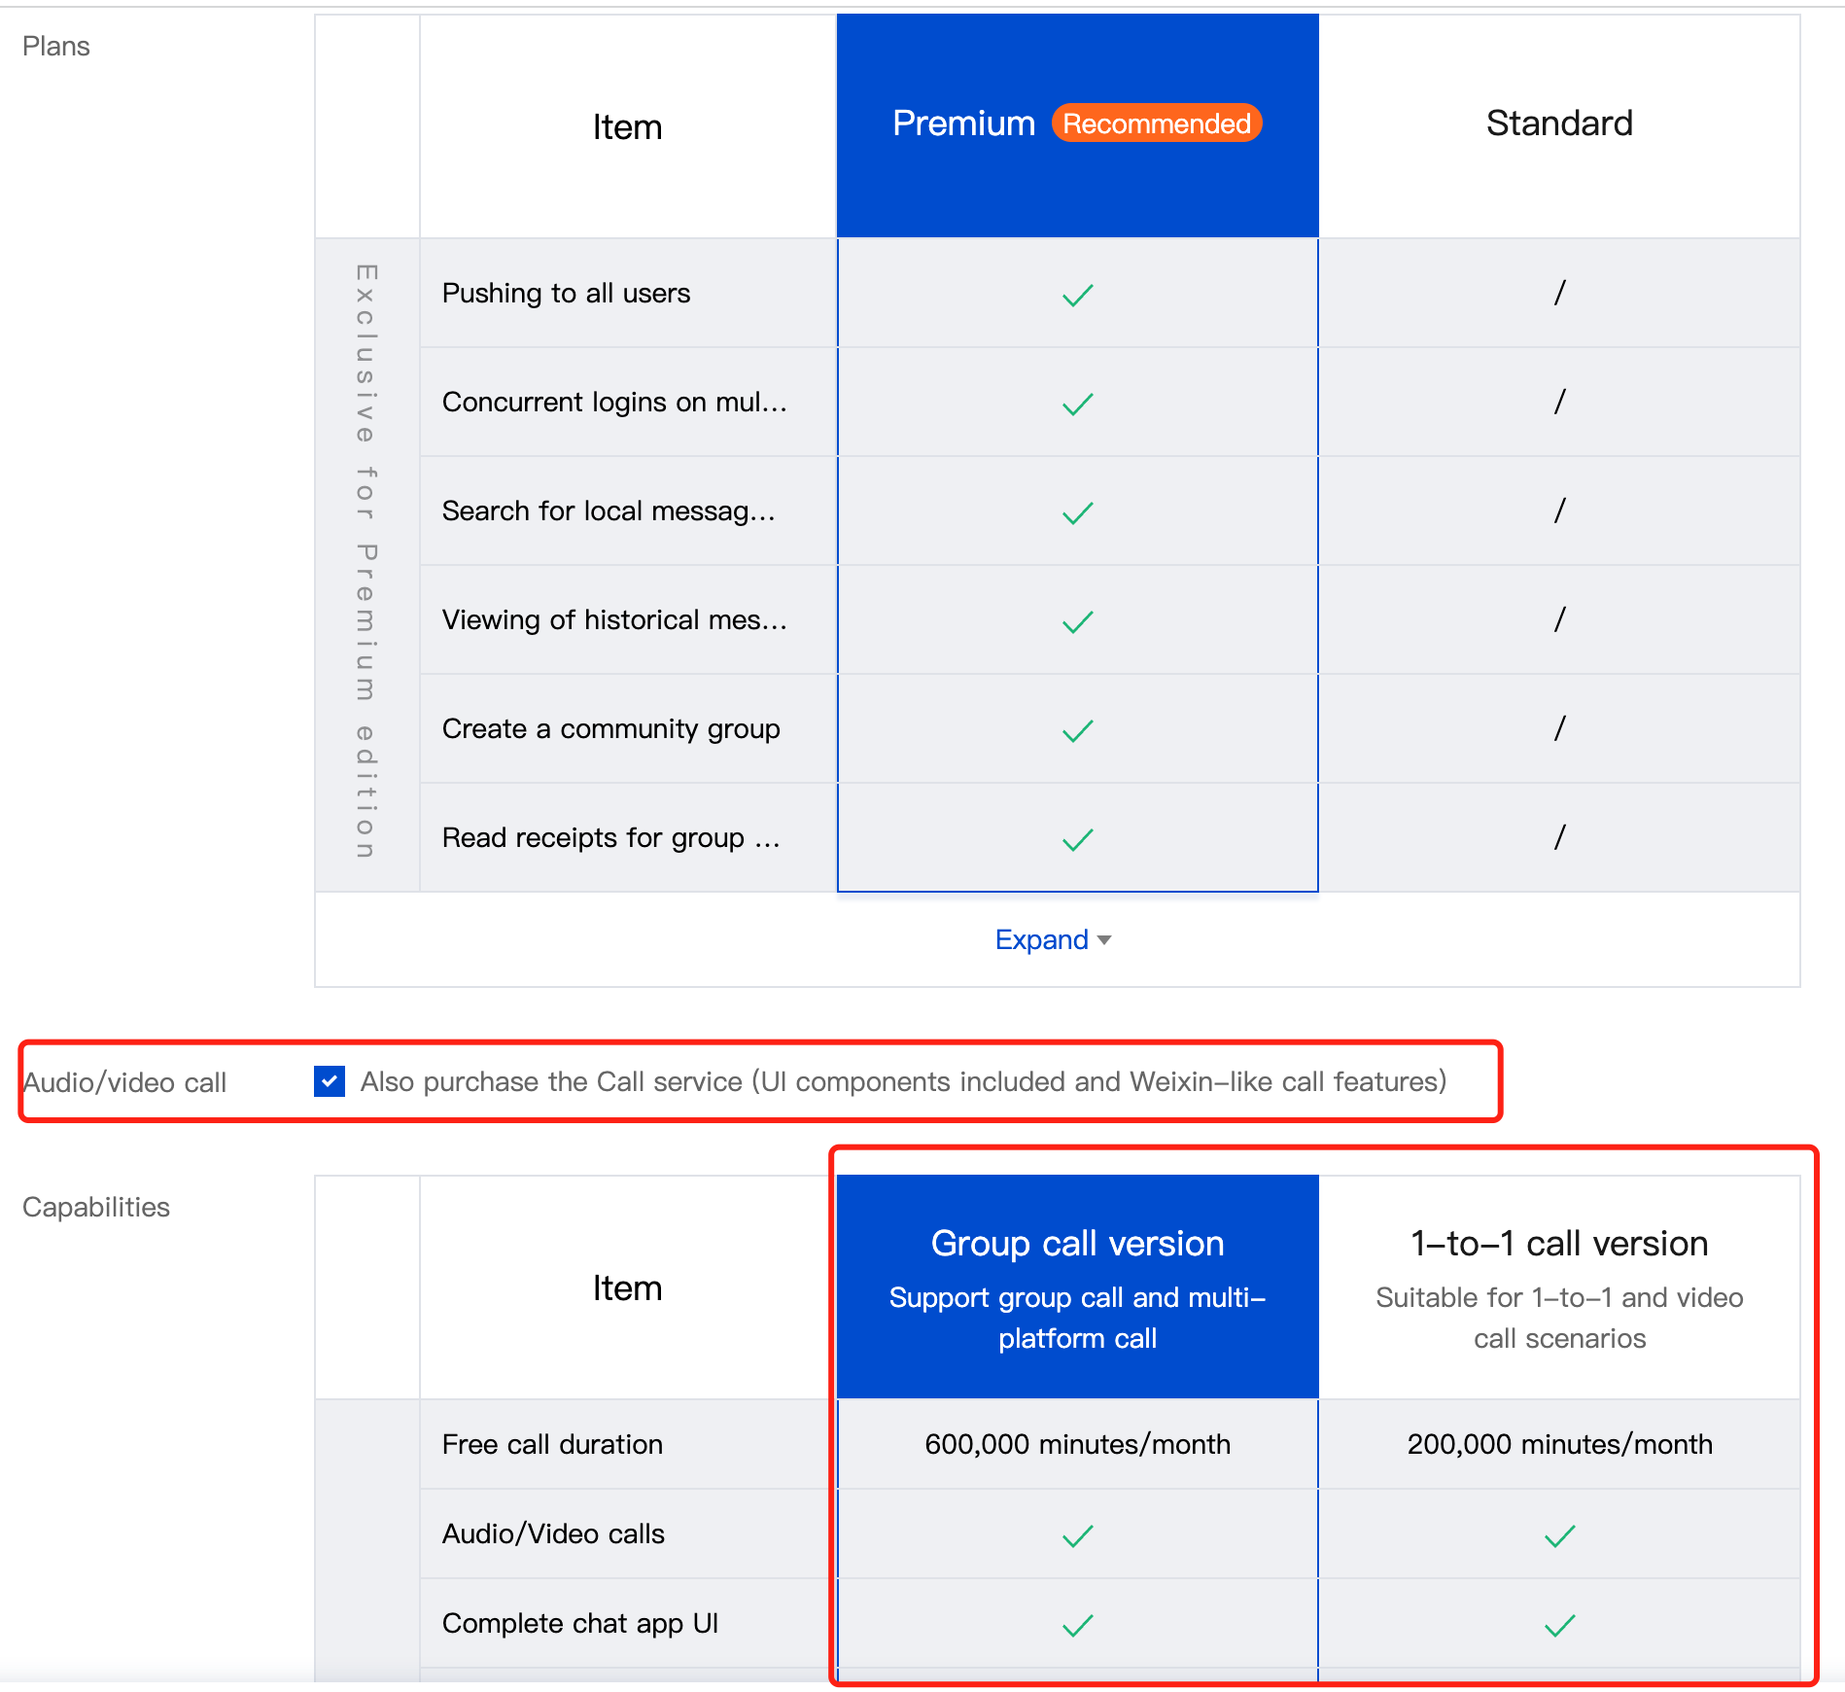Click the Viewing of historical messages item
This screenshot has width=1845, height=1692.
614,619
